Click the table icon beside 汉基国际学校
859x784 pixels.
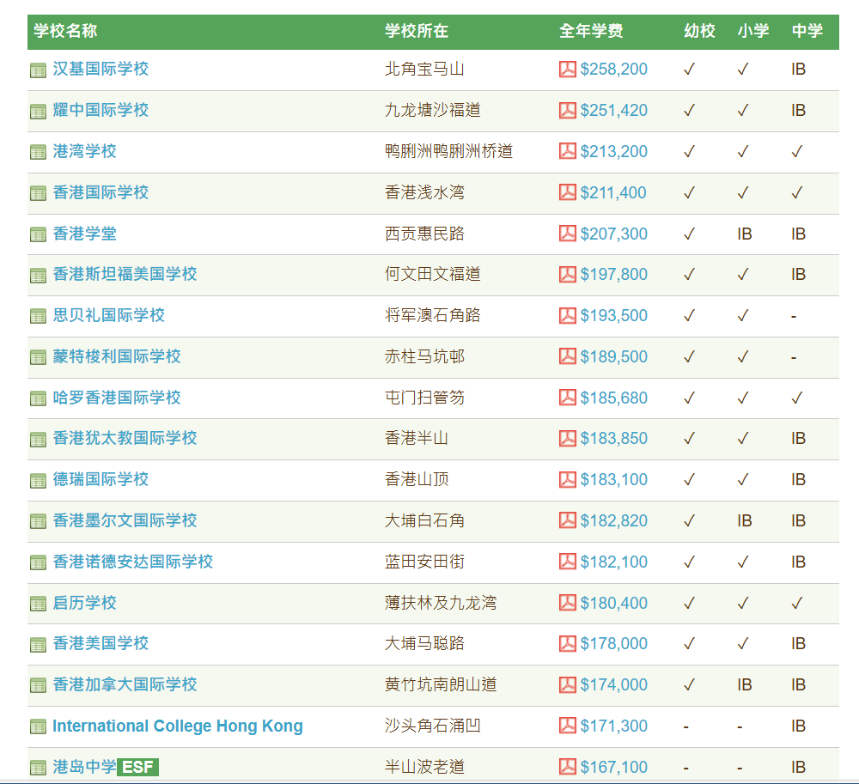38,70
